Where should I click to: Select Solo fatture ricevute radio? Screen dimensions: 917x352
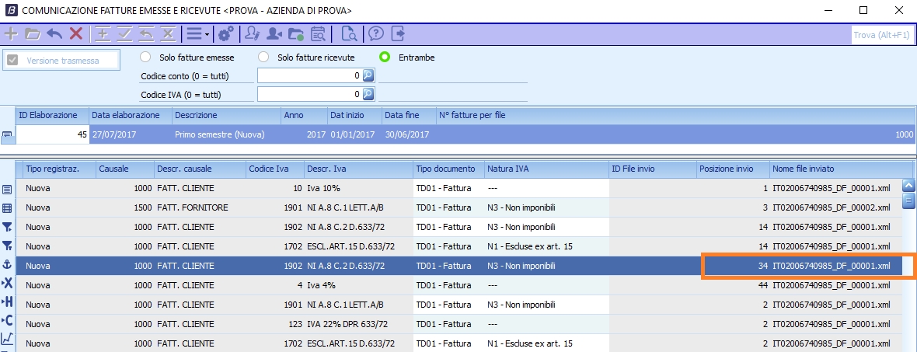pyautogui.click(x=263, y=58)
